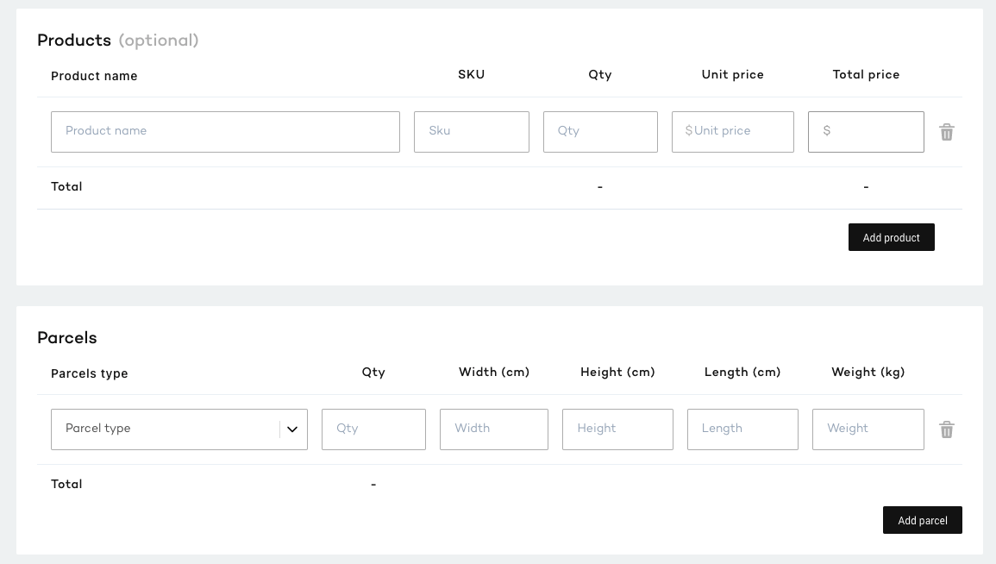Click the "Total price" column header
This screenshot has height=564, width=996.
coord(866,74)
